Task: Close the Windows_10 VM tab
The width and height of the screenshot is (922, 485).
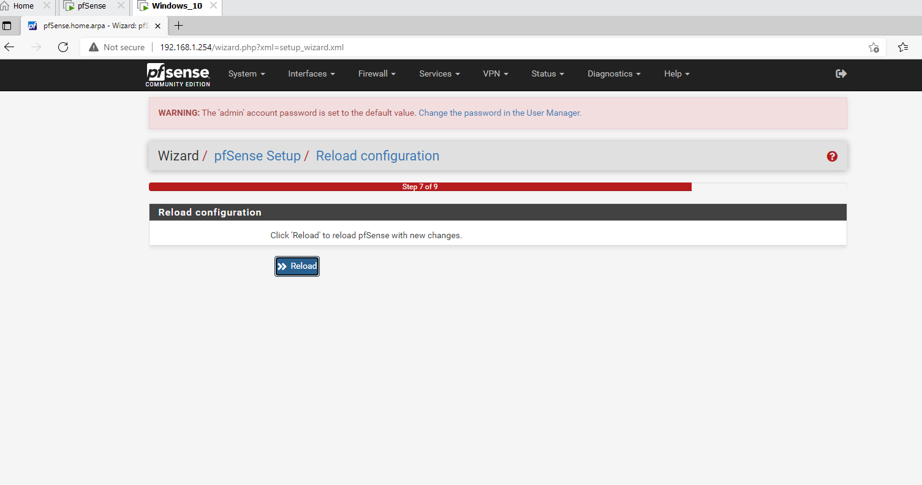Action: click(x=213, y=6)
